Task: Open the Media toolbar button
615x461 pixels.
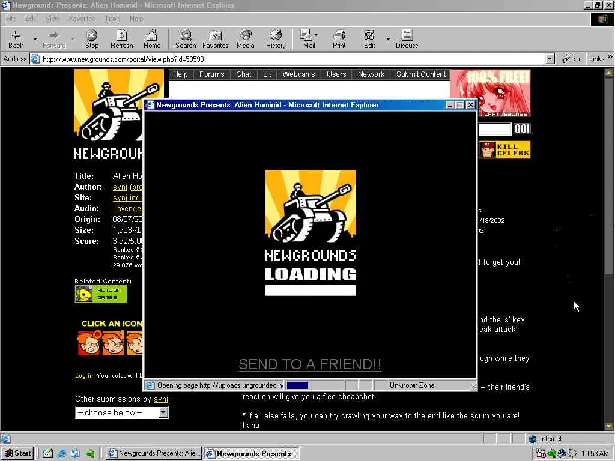Action: (x=246, y=39)
